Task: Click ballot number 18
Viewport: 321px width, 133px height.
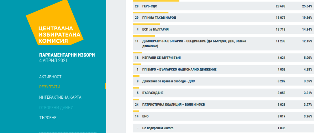Action: 137,58
